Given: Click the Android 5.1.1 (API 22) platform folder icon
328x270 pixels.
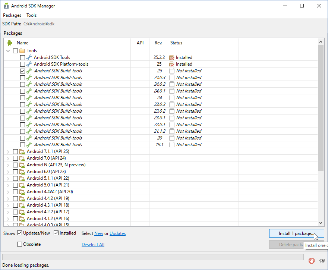Looking at the screenshot, I should point(22,178).
